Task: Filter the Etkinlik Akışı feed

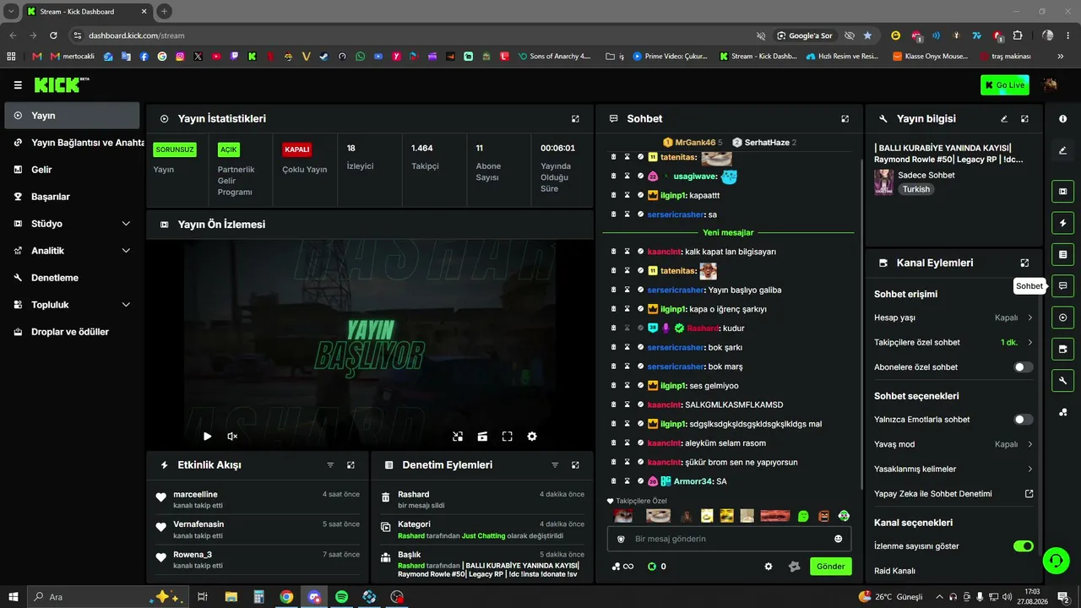Action: (330, 465)
